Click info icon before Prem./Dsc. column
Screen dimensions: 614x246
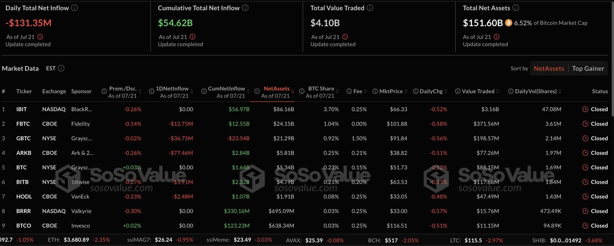[x=105, y=91]
